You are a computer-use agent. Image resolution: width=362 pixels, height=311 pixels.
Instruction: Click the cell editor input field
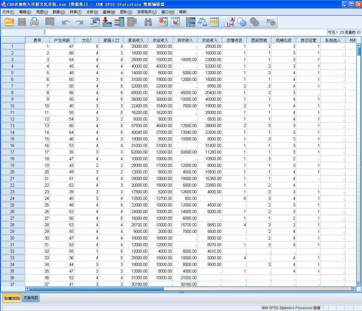[185, 32]
